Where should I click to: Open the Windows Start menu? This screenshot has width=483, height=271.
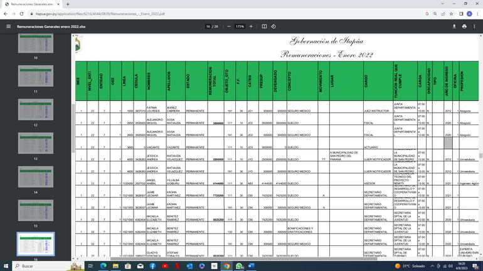click(x=6, y=266)
